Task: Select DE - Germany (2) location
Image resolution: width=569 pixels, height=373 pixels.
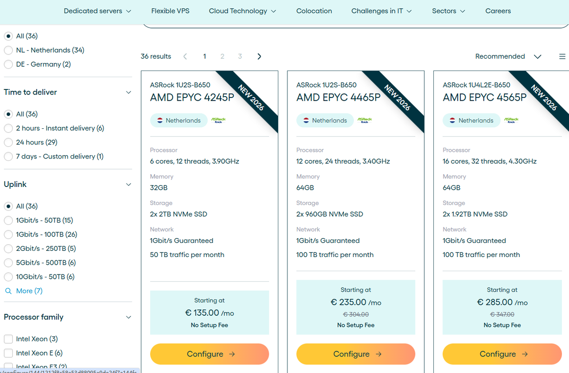Action: click(9, 64)
